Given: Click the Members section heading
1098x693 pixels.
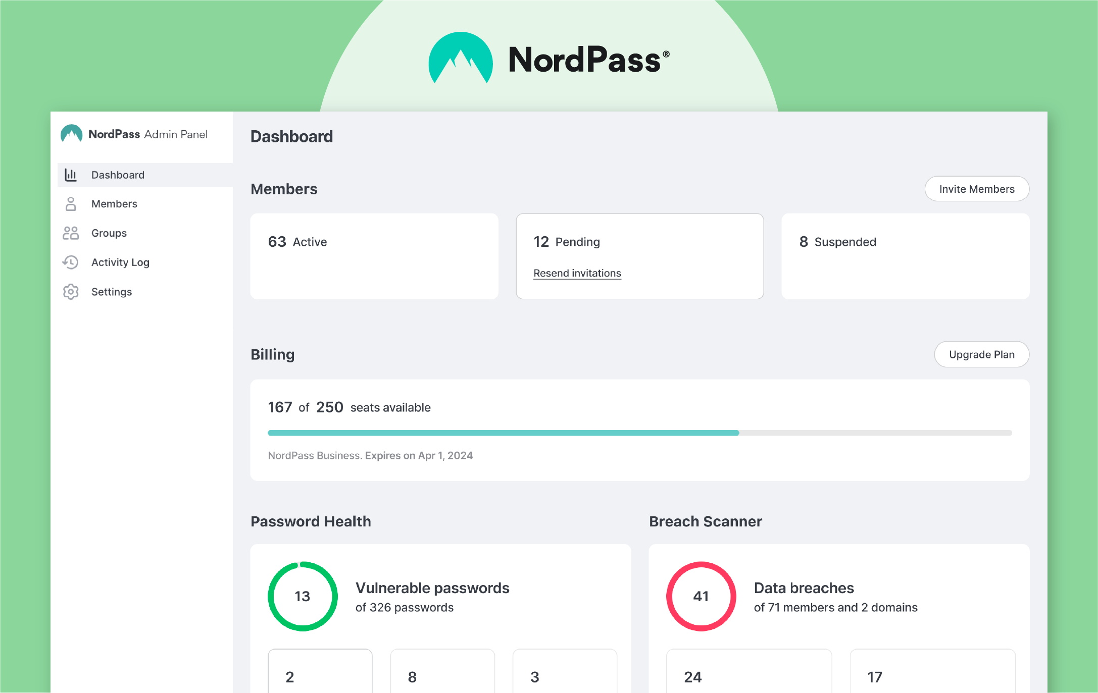Looking at the screenshot, I should click(284, 189).
